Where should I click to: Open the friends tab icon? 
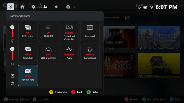point(45,7)
